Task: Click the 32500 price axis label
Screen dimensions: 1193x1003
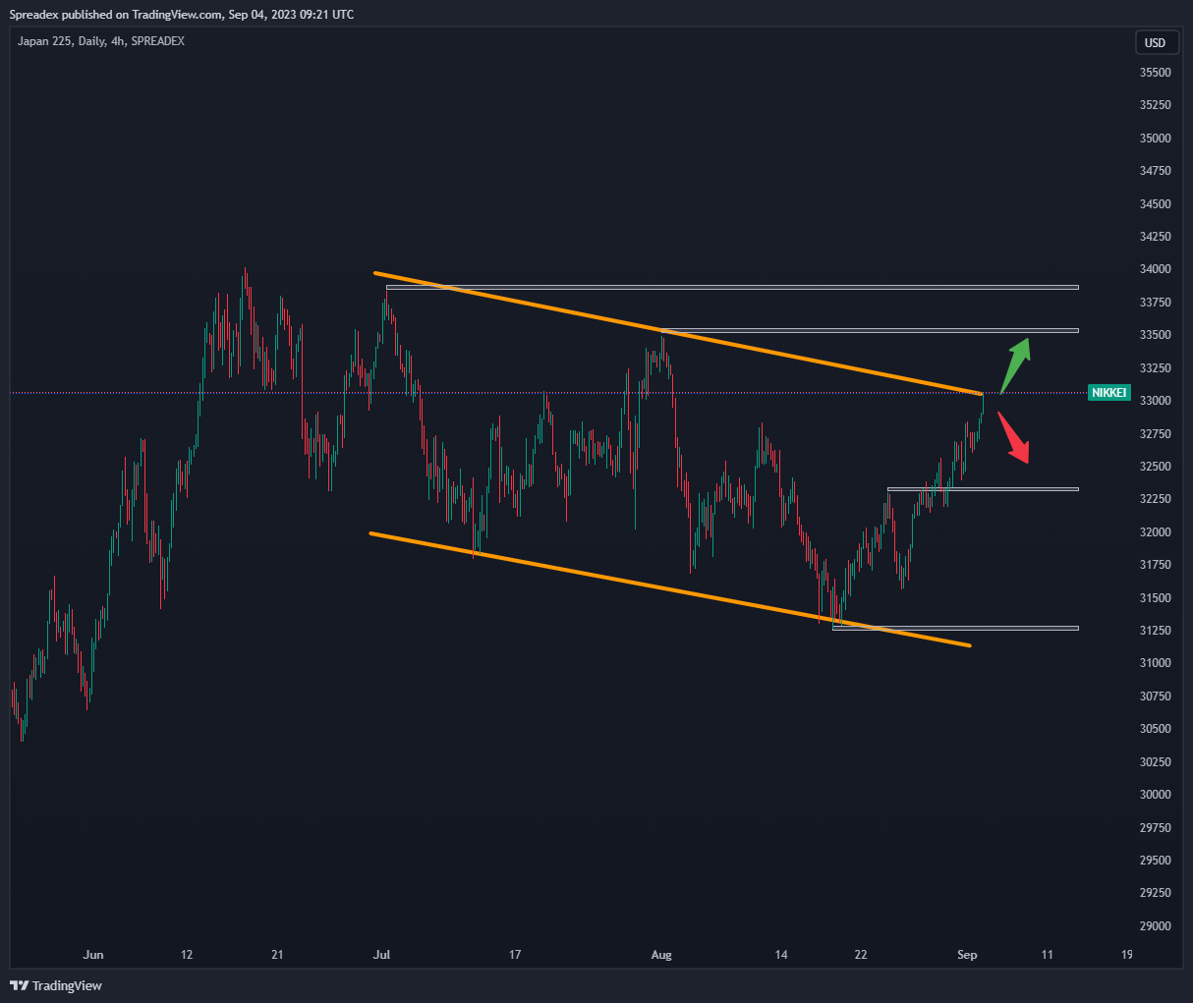Action: pyautogui.click(x=1155, y=467)
